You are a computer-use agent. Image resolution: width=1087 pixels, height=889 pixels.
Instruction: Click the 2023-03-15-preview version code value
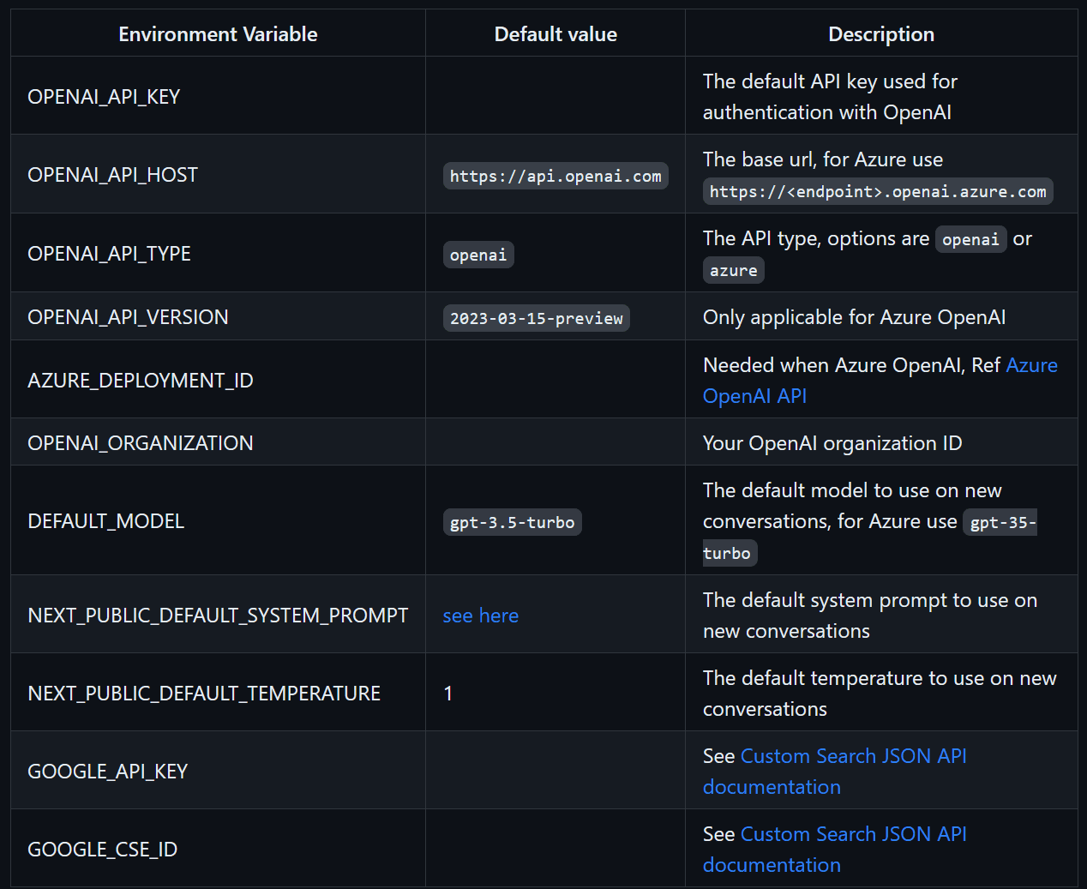(537, 318)
